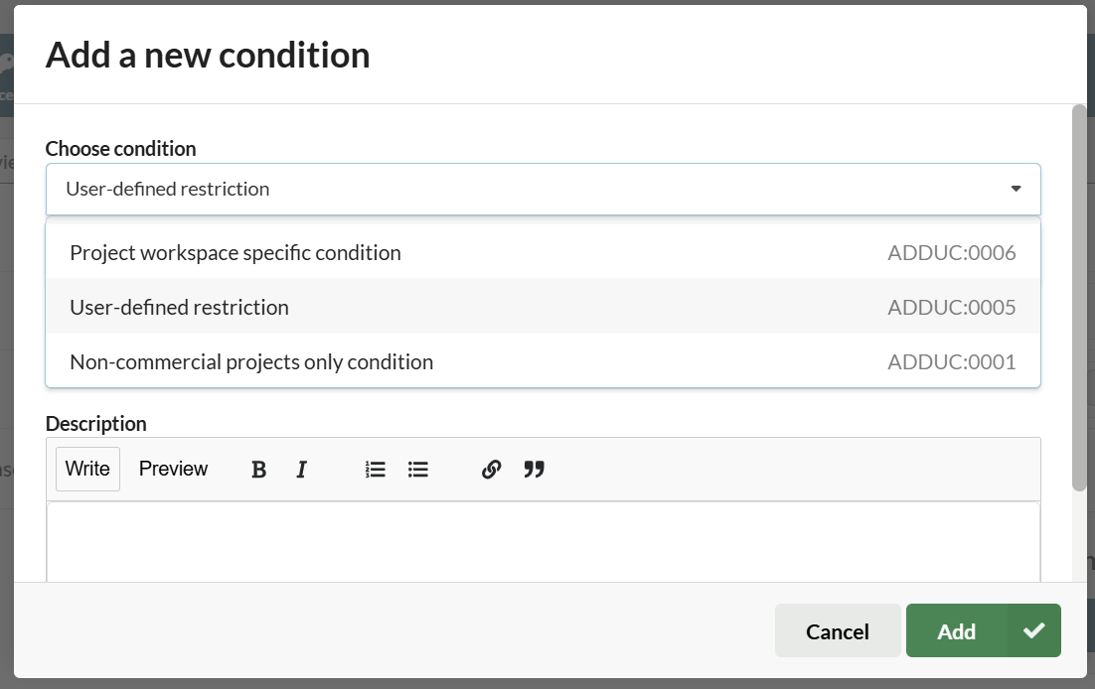The width and height of the screenshot is (1095, 689).
Task: Switch to the Write tab
Action: click(x=87, y=469)
